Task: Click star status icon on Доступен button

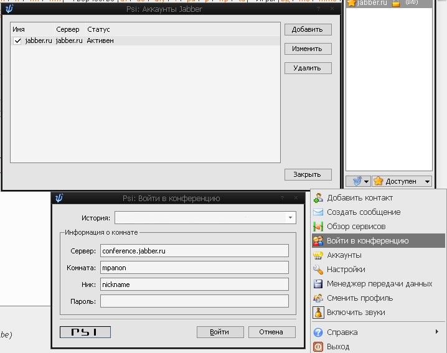Action: coord(379,181)
